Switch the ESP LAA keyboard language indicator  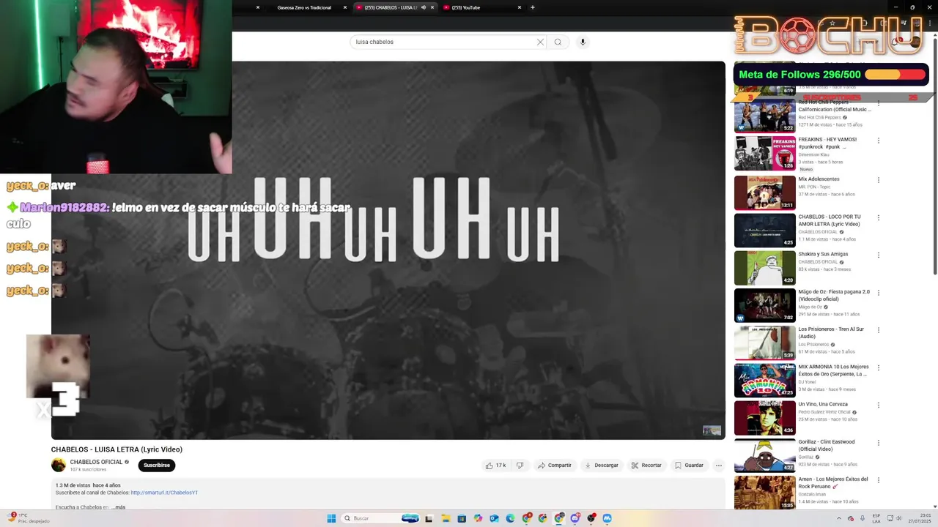coord(876,518)
